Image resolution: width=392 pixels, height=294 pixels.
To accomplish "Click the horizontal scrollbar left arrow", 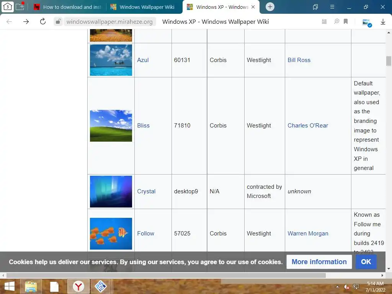I will click(3, 275).
